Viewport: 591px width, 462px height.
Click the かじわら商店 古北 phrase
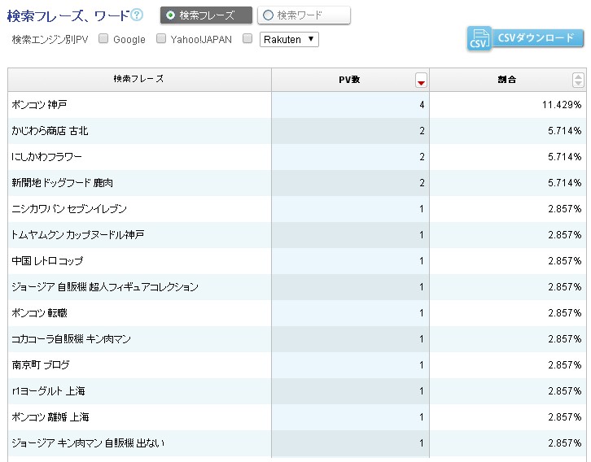[x=50, y=130]
